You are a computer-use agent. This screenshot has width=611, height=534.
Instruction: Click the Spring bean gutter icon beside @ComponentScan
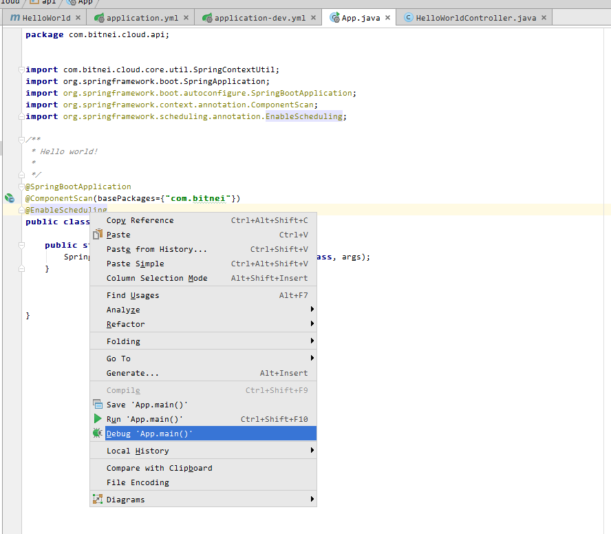(10, 198)
